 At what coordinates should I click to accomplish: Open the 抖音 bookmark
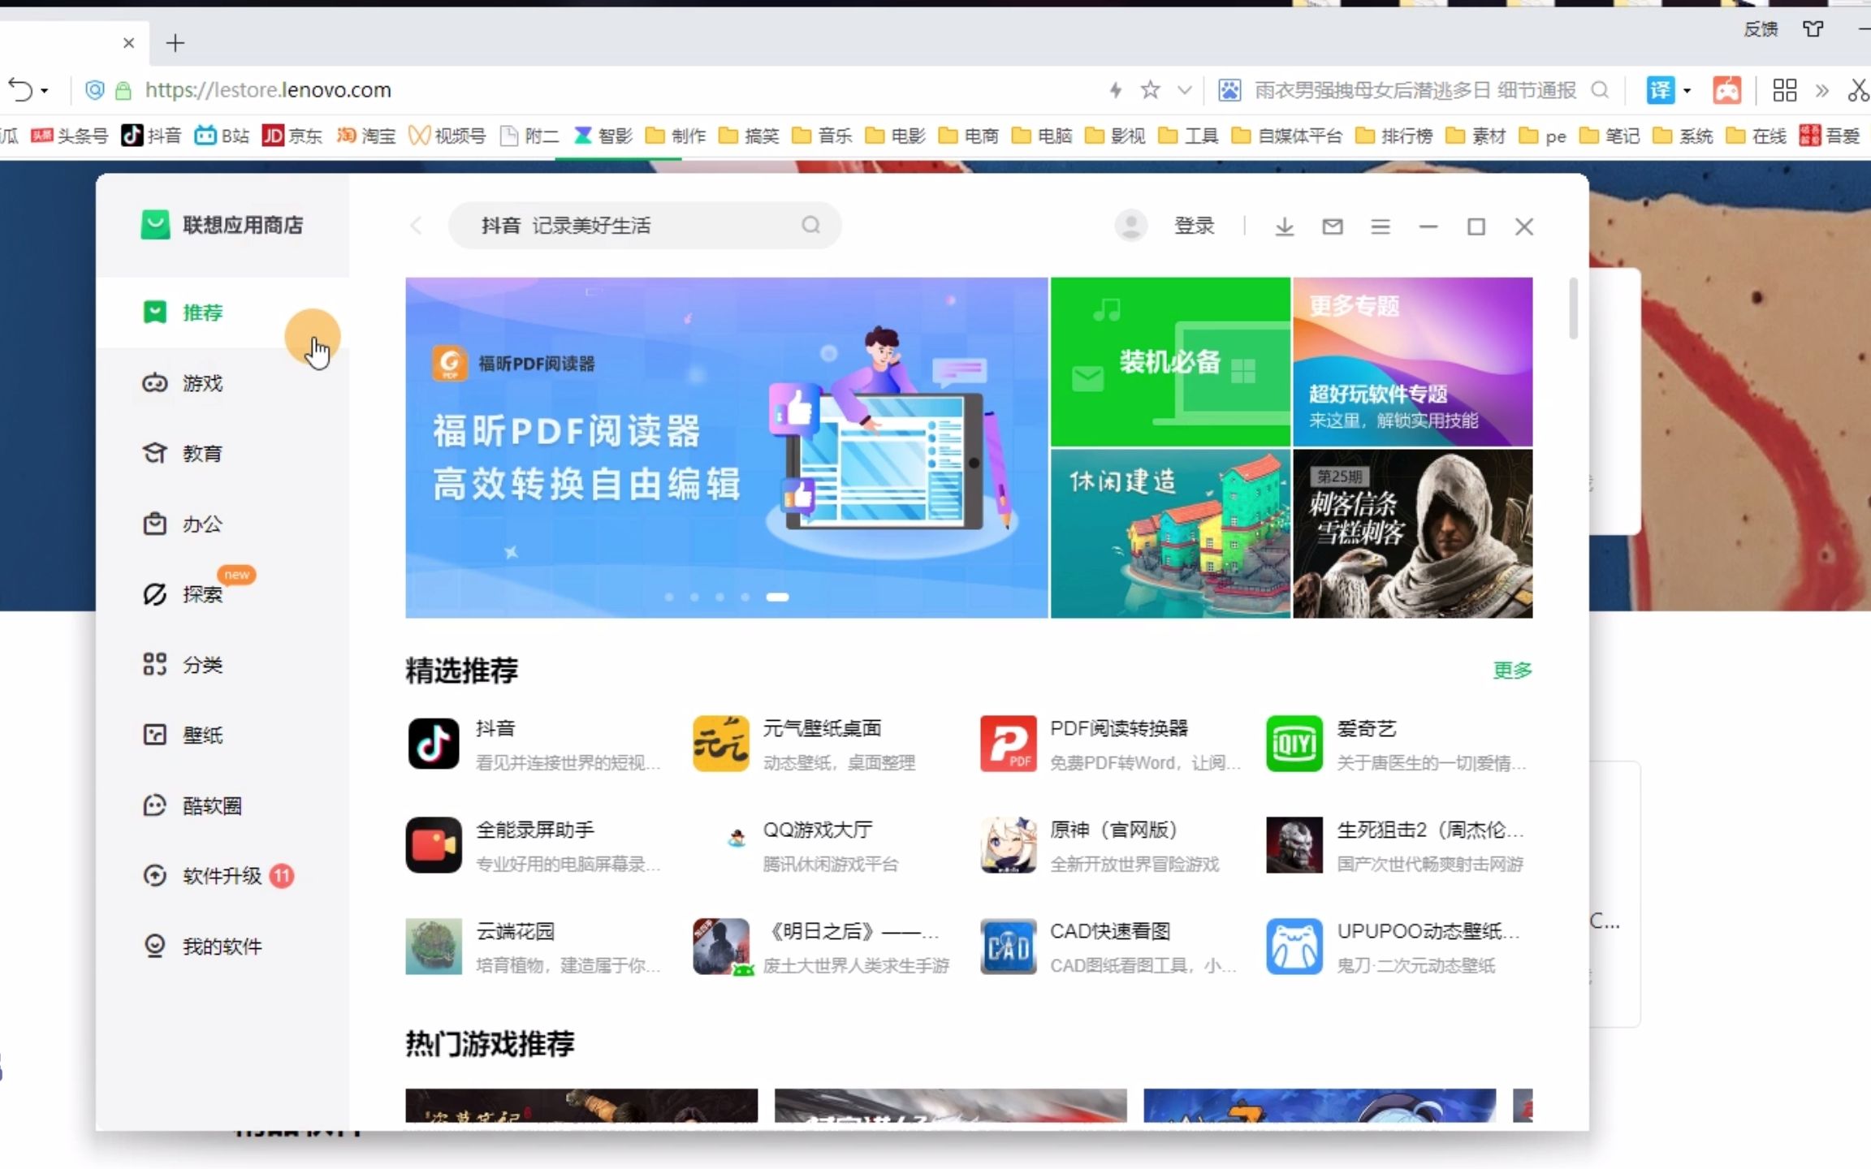point(151,136)
